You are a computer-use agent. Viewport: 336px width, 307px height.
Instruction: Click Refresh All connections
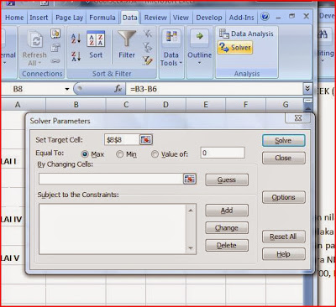coord(34,48)
